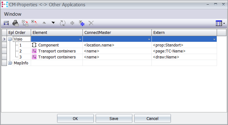Collapse the Visio tree node
The height and width of the screenshot is (125, 228).
click(10, 39)
